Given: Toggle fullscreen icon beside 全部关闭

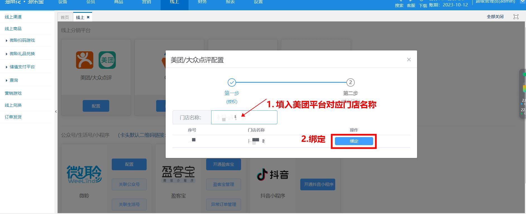Looking at the screenshot, I should 516,17.
